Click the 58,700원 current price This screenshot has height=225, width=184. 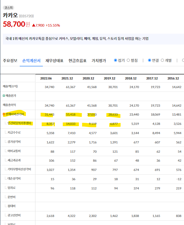click(16, 24)
